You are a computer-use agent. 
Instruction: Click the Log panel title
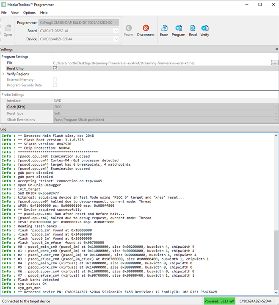[x=3, y=129]
